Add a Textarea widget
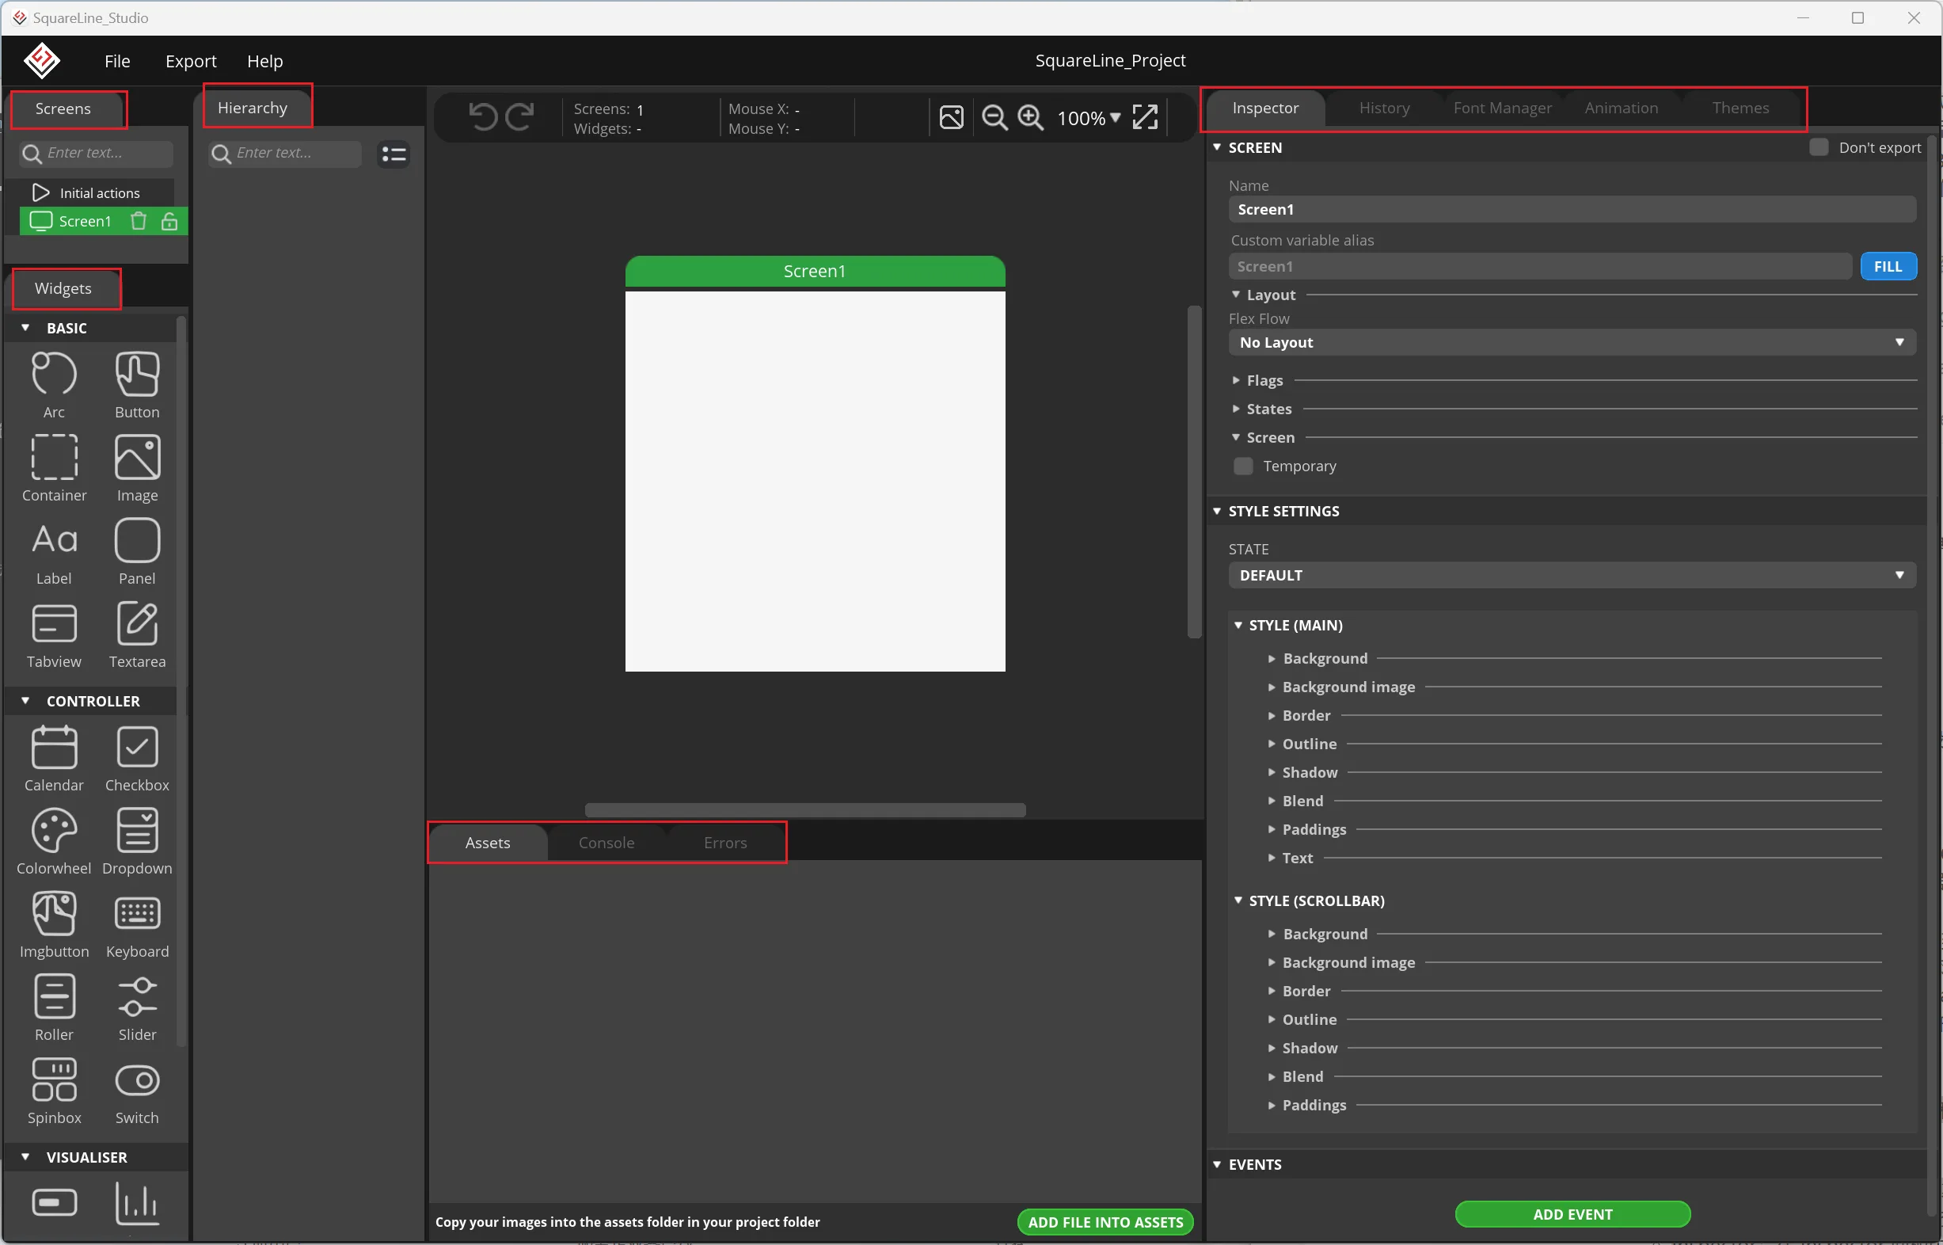This screenshot has width=1943, height=1245. pos(138,634)
